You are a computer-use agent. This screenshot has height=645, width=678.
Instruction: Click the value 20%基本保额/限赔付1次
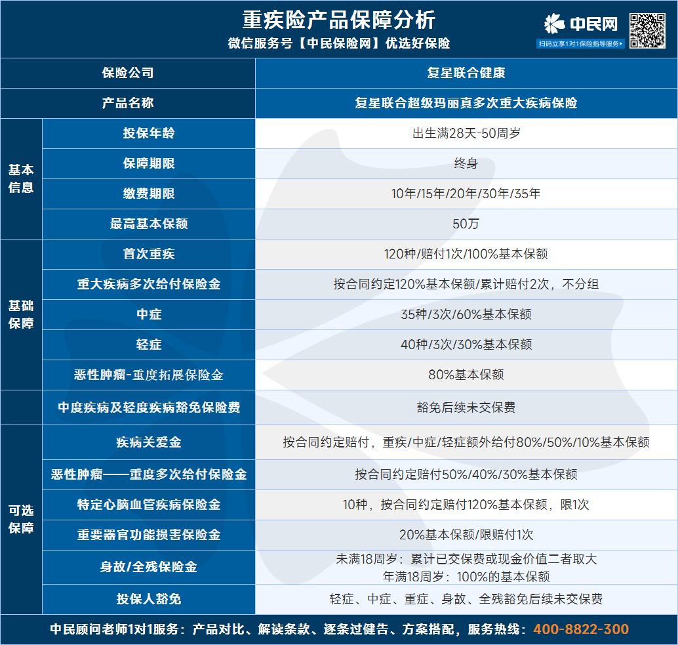click(466, 535)
